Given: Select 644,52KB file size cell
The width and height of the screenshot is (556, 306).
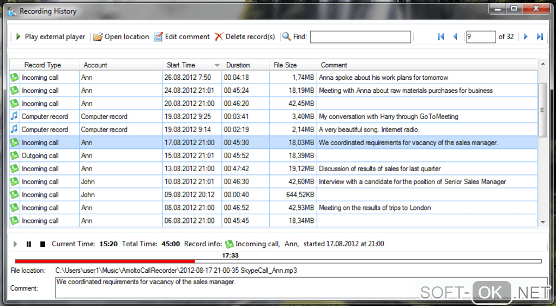Looking at the screenshot, I should click(x=293, y=195).
